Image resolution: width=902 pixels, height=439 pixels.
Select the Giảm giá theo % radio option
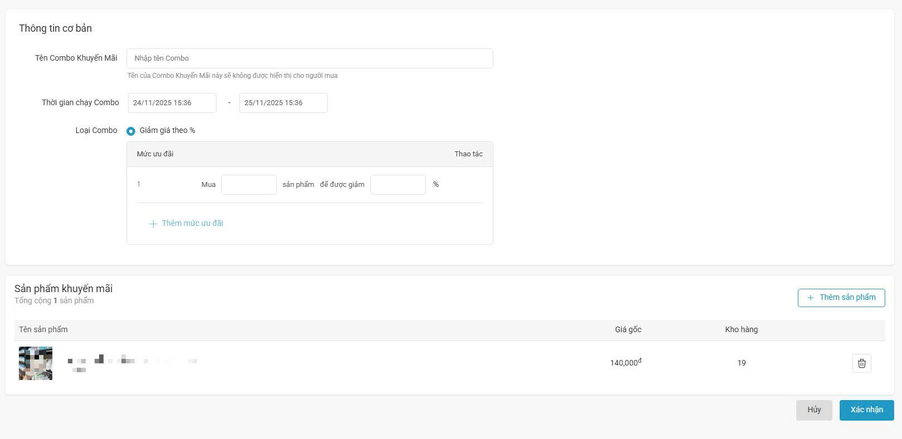(x=131, y=131)
